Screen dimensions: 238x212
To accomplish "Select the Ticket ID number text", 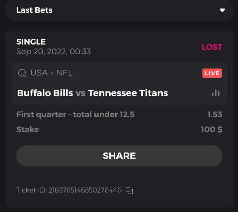I will click(x=85, y=190).
